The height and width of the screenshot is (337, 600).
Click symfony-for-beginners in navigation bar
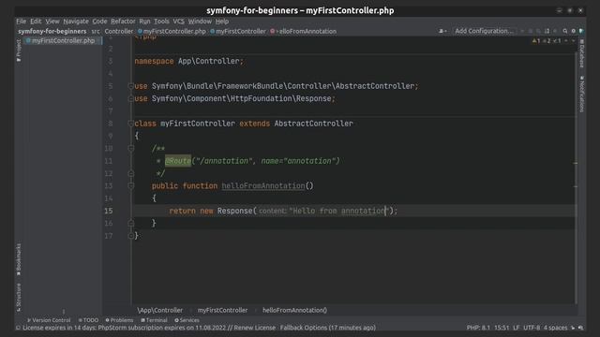(x=52, y=31)
